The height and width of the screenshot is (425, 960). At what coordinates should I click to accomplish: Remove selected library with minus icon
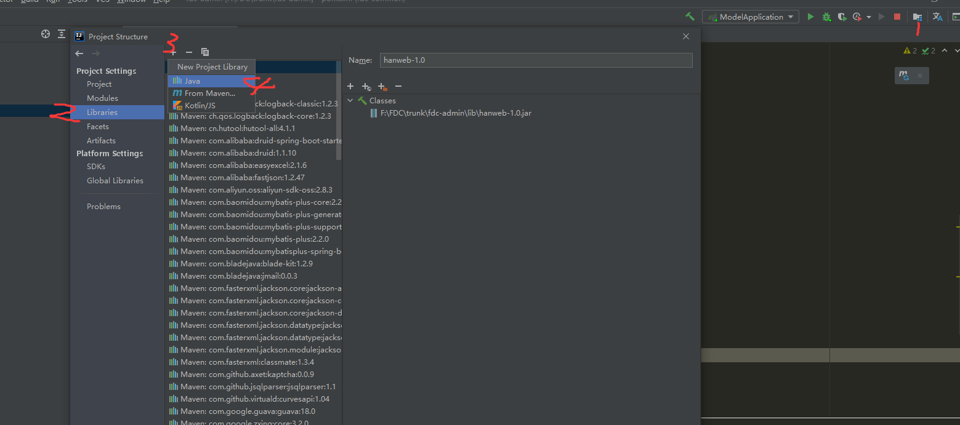tap(189, 52)
